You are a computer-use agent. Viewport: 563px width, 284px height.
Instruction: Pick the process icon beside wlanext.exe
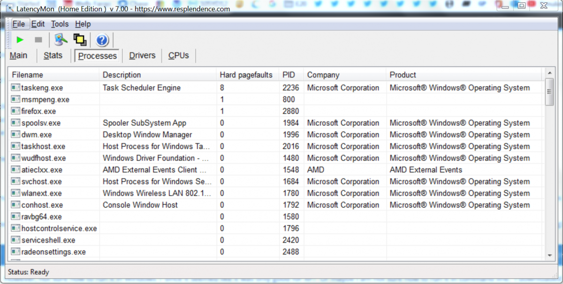pyautogui.click(x=15, y=193)
